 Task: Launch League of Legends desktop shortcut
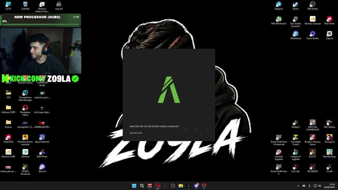click(x=295, y=155)
